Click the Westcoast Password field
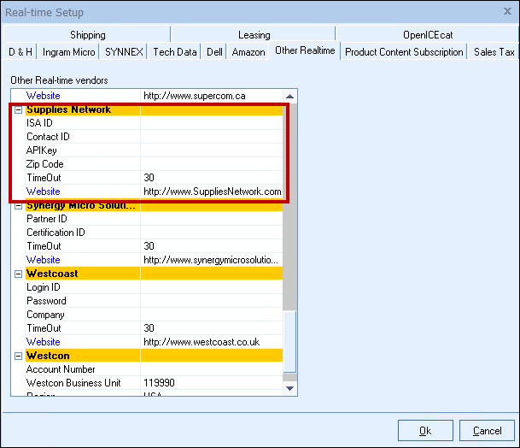The height and width of the screenshot is (448, 520). 212,301
